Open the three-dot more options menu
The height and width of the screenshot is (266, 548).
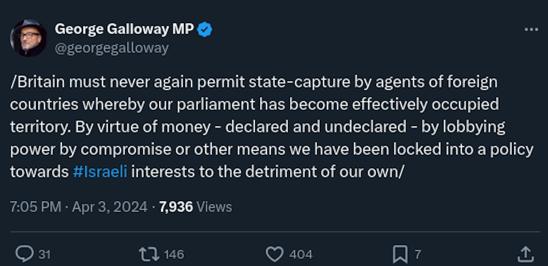pyautogui.click(x=531, y=30)
